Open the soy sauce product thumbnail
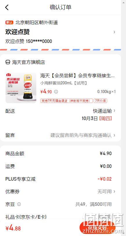Viewport: 126px width, 236px height. pos(21,88)
